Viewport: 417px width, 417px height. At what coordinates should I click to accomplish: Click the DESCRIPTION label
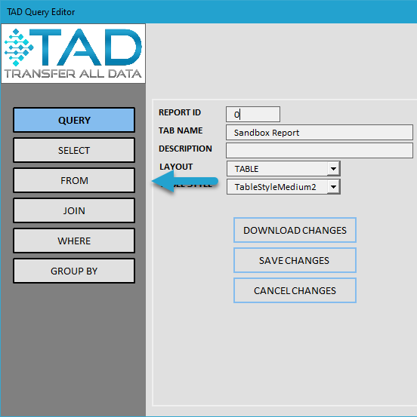click(185, 149)
